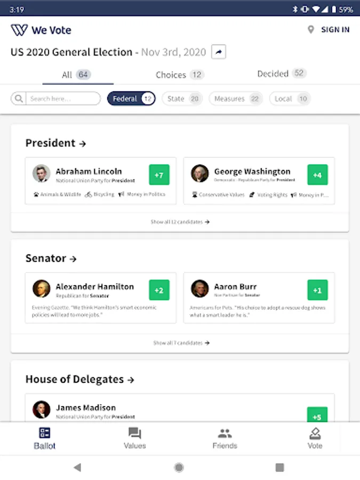Toggle the Measures filter chip
Screen dimensions: 360x480
235,99
